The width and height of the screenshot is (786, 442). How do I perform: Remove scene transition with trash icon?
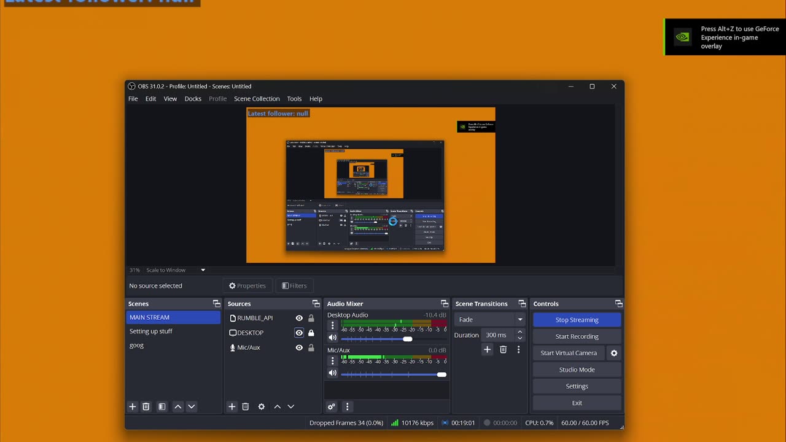pos(503,349)
